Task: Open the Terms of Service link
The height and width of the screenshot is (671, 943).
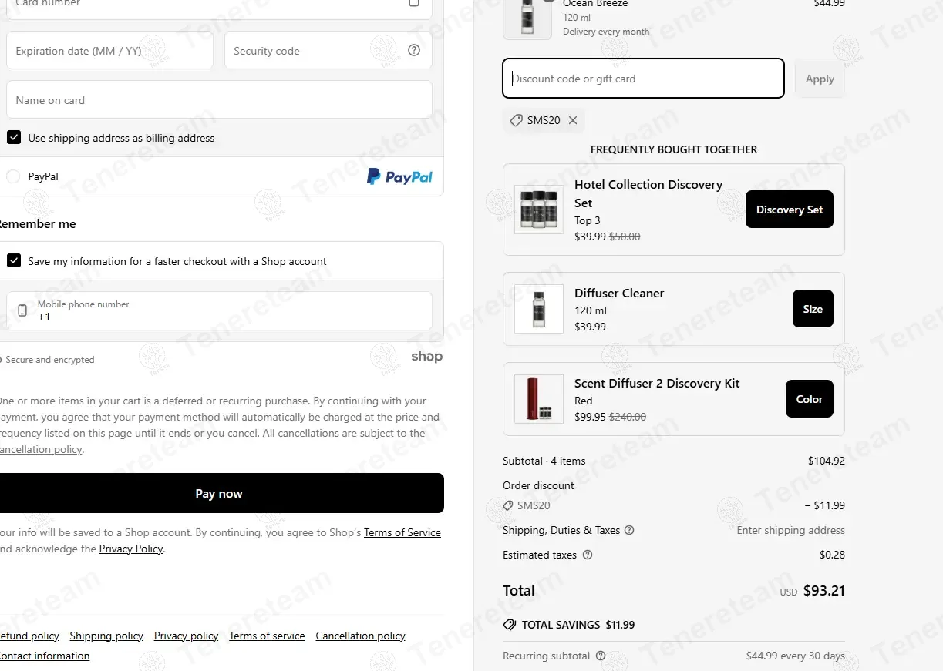Action: click(402, 532)
